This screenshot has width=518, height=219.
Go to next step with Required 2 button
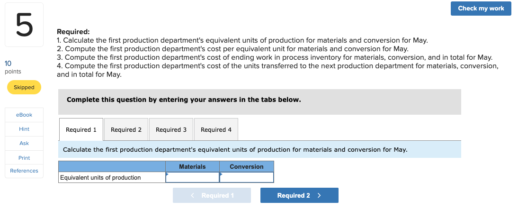(x=299, y=195)
